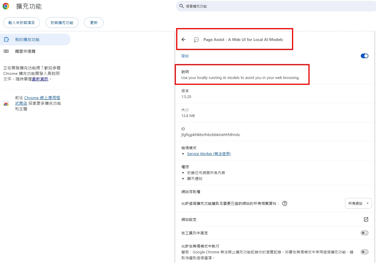Click the version number 1.5.20
This screenshot has width=376, height=263.
[186, 97]
